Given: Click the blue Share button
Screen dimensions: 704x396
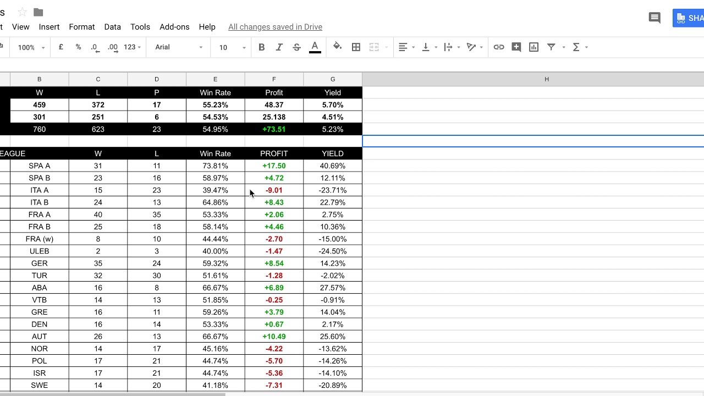Looking at the screenshot, I should point(689,18).
